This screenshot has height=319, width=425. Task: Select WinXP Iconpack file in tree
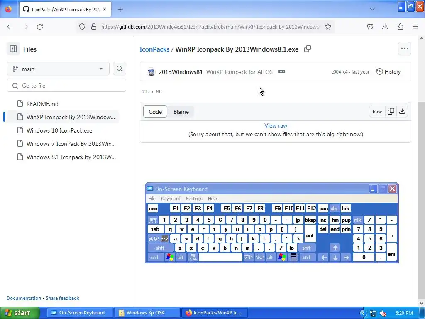63,117
